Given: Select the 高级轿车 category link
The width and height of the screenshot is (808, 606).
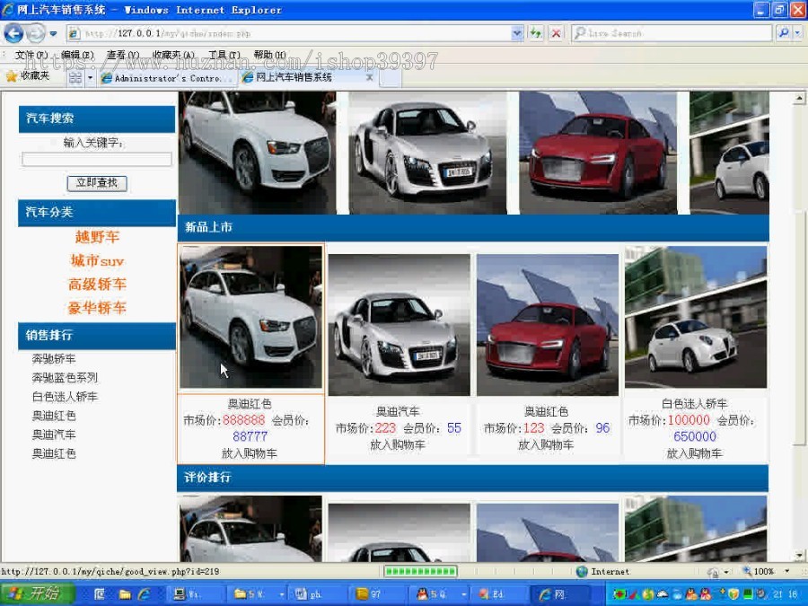Looking at the screenshot, I should [x=97, y=285].
